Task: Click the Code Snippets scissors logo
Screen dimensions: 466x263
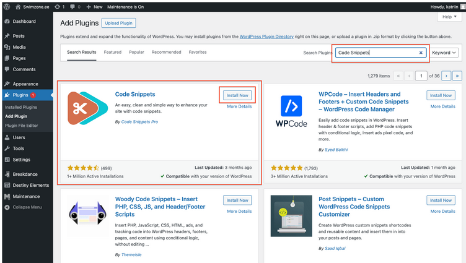Action: (87, 108)
